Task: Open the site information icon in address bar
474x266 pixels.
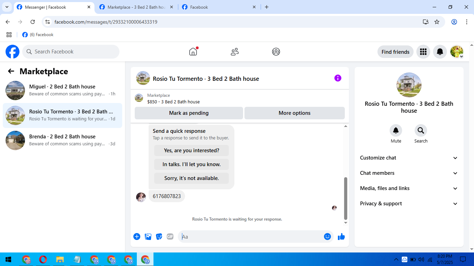Action: click(48, 22)
